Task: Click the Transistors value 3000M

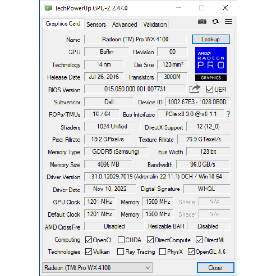Action: click(x=172, y=77)
